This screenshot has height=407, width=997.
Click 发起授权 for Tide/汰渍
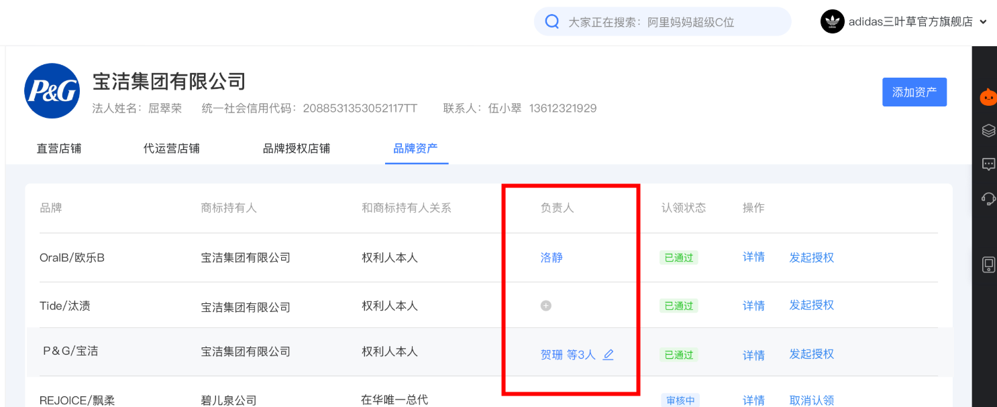812,305
